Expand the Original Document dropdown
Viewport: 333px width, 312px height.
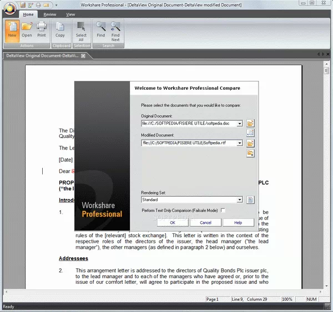(240, 124)
